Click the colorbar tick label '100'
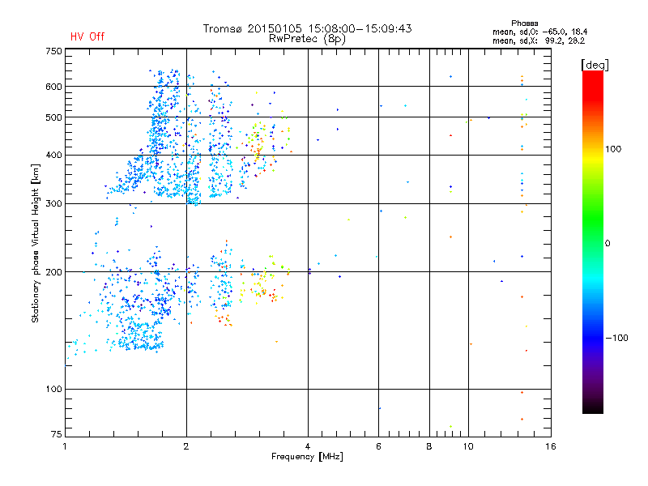648x486 pixels. pyautogui.click(x=613, y=149)
